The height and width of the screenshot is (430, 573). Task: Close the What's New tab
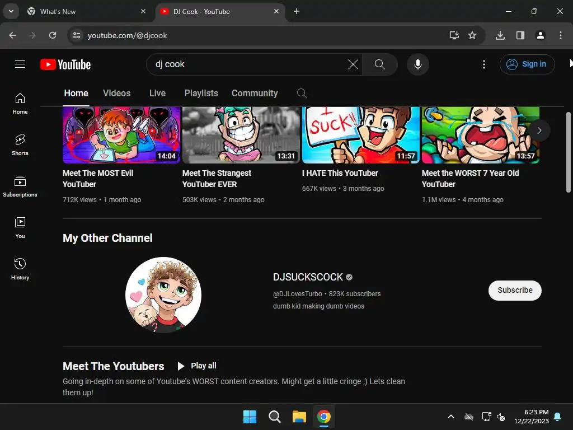pos(143,11)
